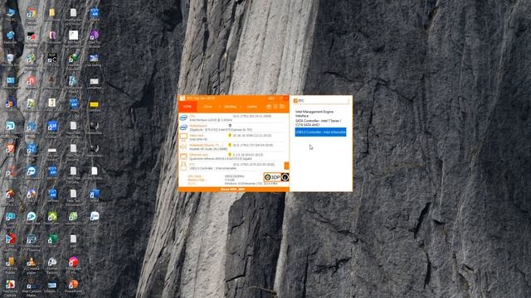This screenshot has height=298, width=531.
Task: Open the HOME tab in 3DP Chip
Action: [x=188, y=107]
